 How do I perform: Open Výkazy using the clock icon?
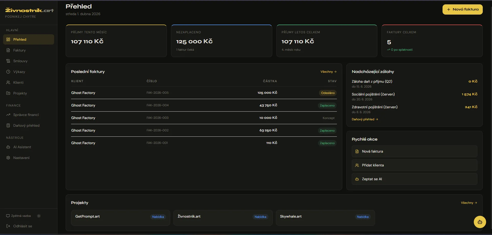pyautogui.click(x=8, y=72)
